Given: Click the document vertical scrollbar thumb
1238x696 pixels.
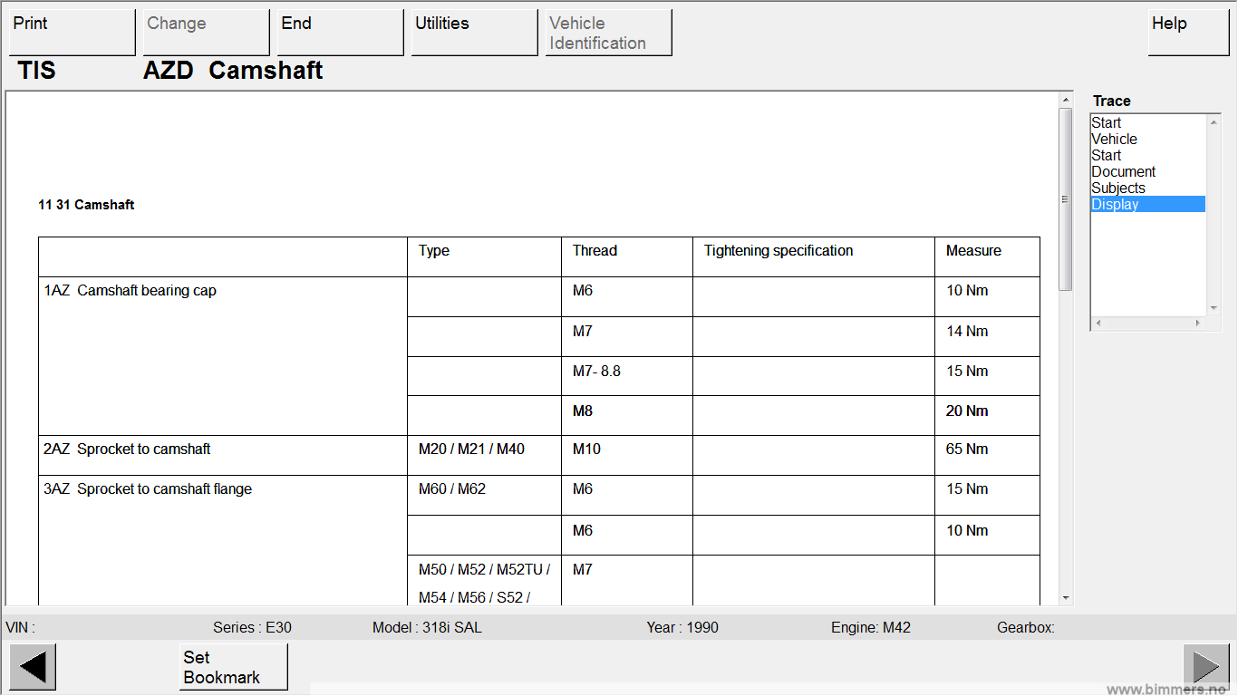Looking at the screenshot, I should click(x=1065, y=199).
